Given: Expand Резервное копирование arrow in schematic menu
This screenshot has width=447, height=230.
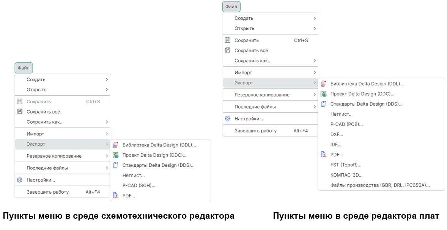Looking at the screenshot, I should [x=107, y=156].
